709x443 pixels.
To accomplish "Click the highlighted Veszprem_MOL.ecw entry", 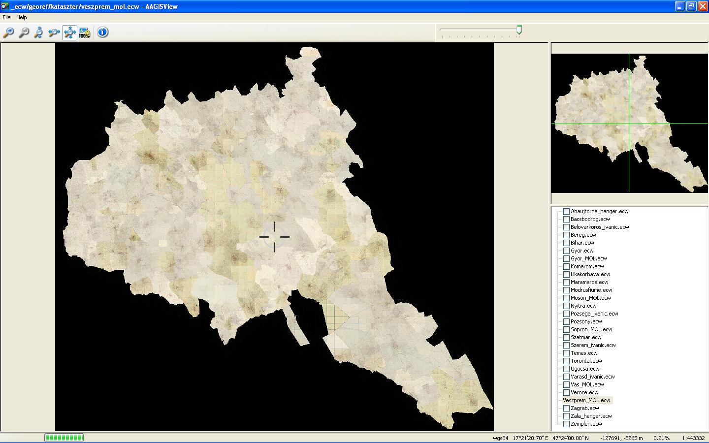I will coord(587,400).
